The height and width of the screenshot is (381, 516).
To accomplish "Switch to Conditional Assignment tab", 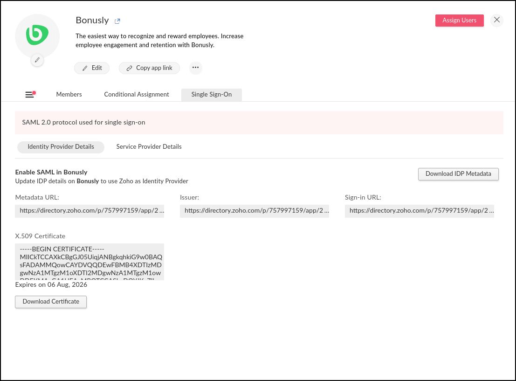I will click(137, 95).
